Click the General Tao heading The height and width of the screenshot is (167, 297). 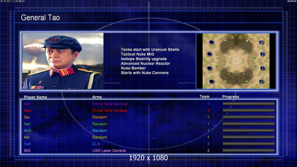40,18
